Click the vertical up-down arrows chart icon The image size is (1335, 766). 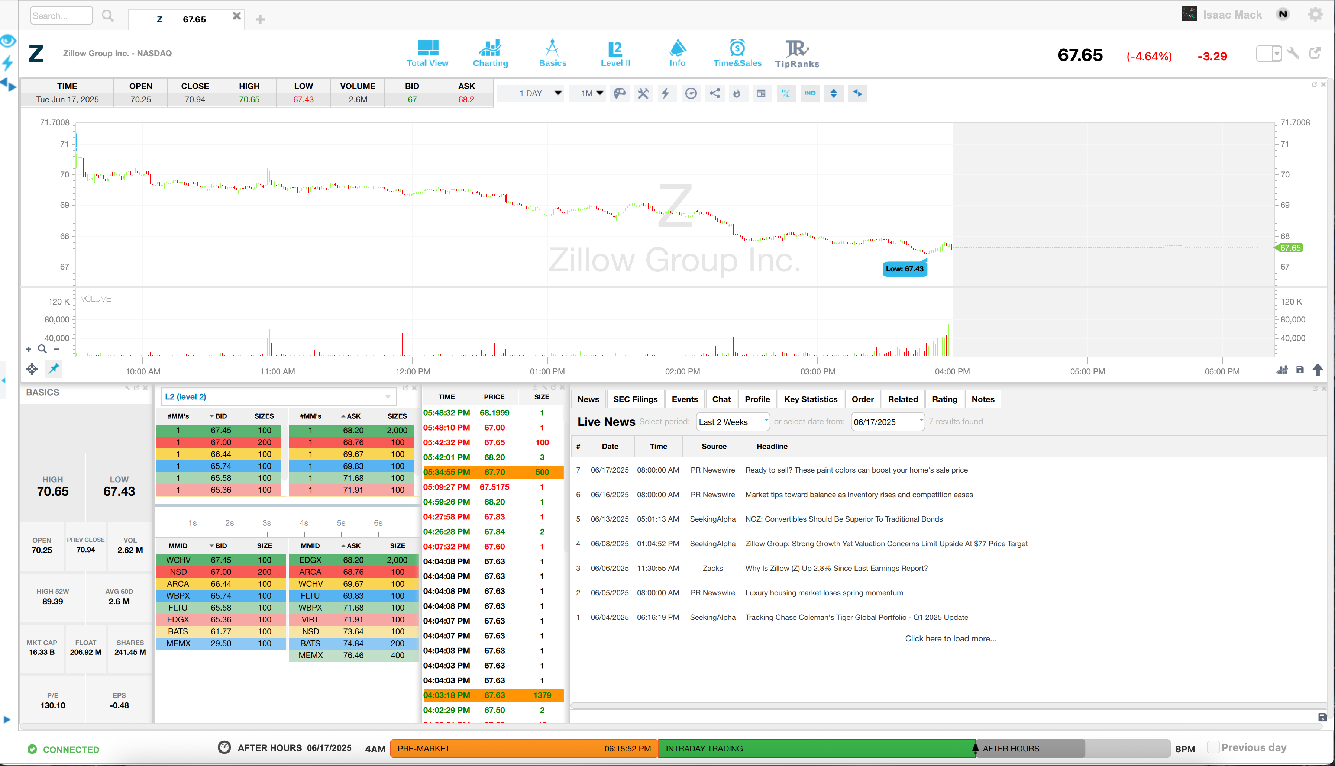coord(833,94)
